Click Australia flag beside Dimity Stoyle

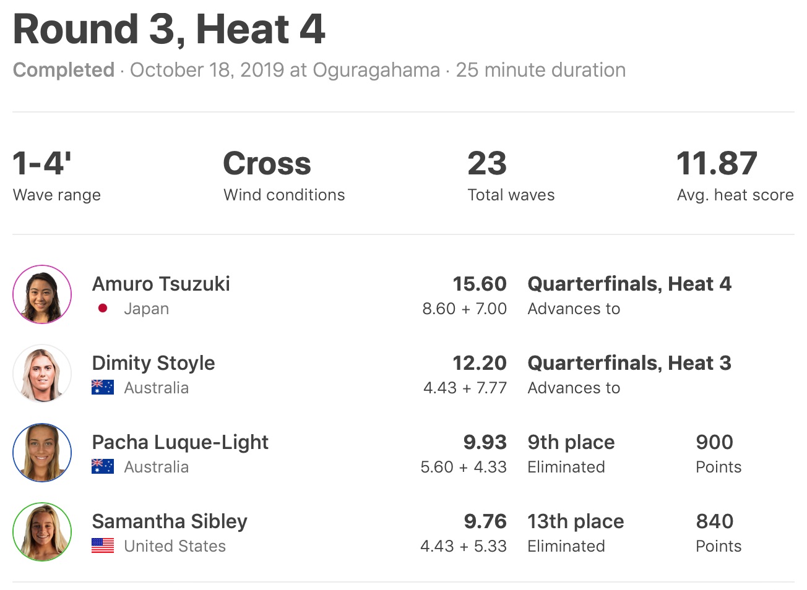pos(103,387)
